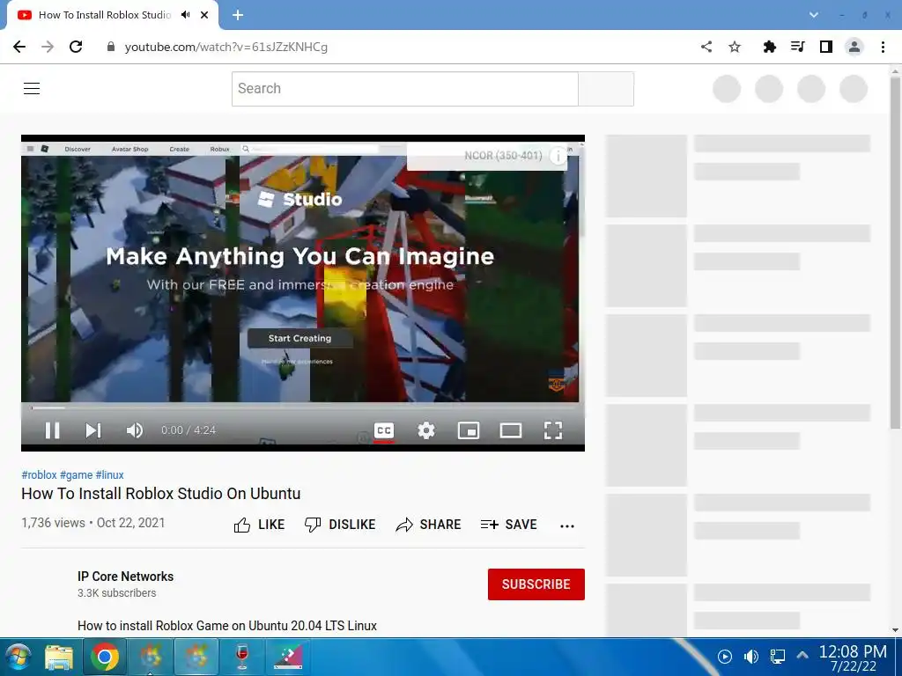This screenshot has height=676, width=902.
Task: Click the #roblox hashtag
Action: point(39,474)
